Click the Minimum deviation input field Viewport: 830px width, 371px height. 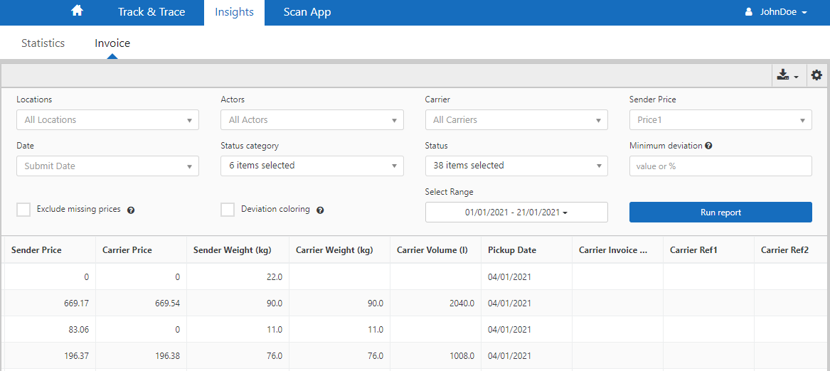[x=720, y=166]
